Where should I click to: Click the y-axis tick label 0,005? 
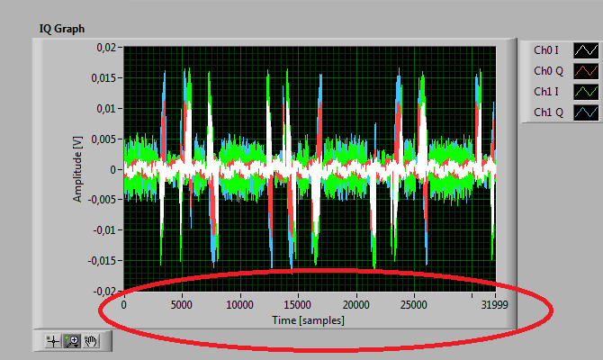coord(103,139)
